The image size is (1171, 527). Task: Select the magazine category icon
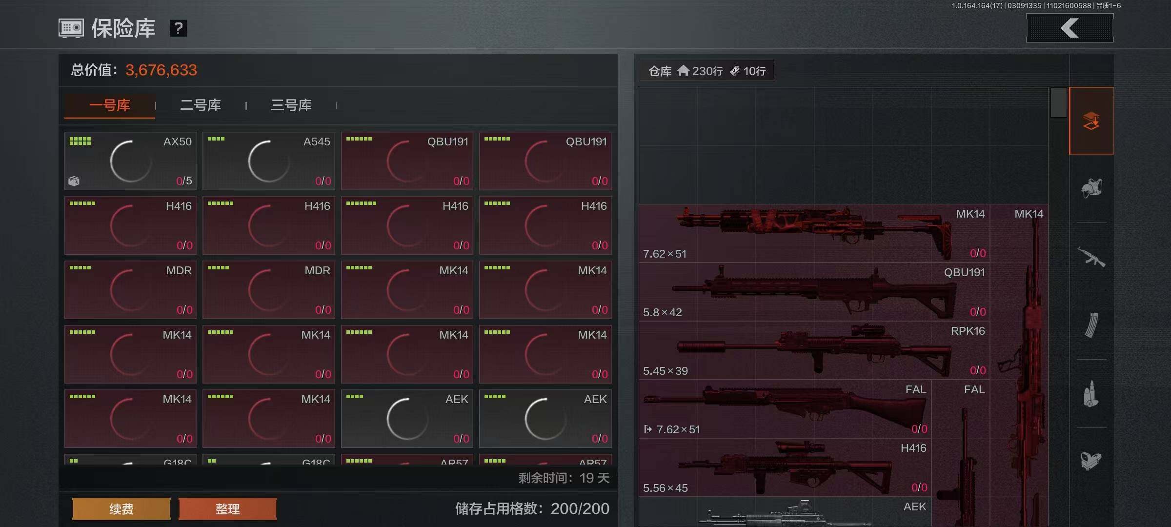[x=1091, y=325]
